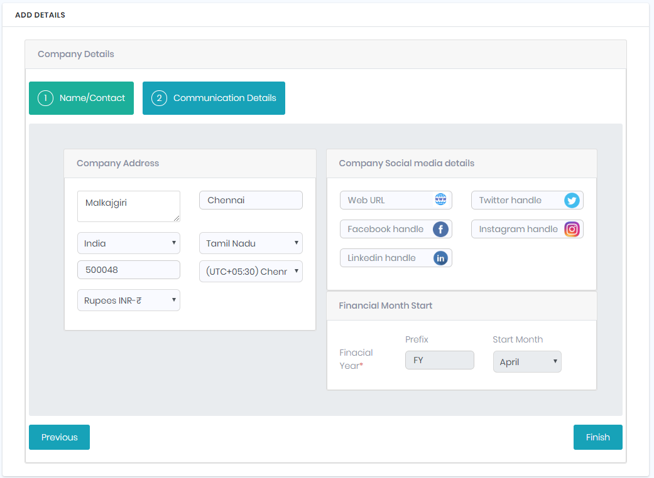Open the India country dropdown
Image resolution: width=654 pixels, height=478 pixels.
pos(128,243)
